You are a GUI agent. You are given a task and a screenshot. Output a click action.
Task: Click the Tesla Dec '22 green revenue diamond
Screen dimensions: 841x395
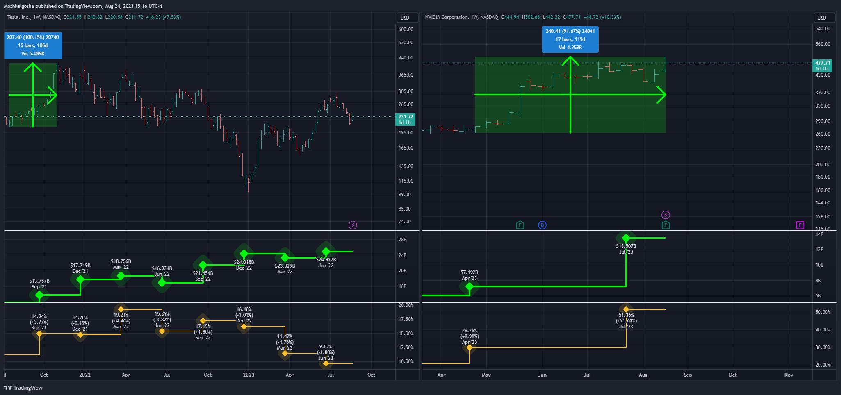coord(244,254)
